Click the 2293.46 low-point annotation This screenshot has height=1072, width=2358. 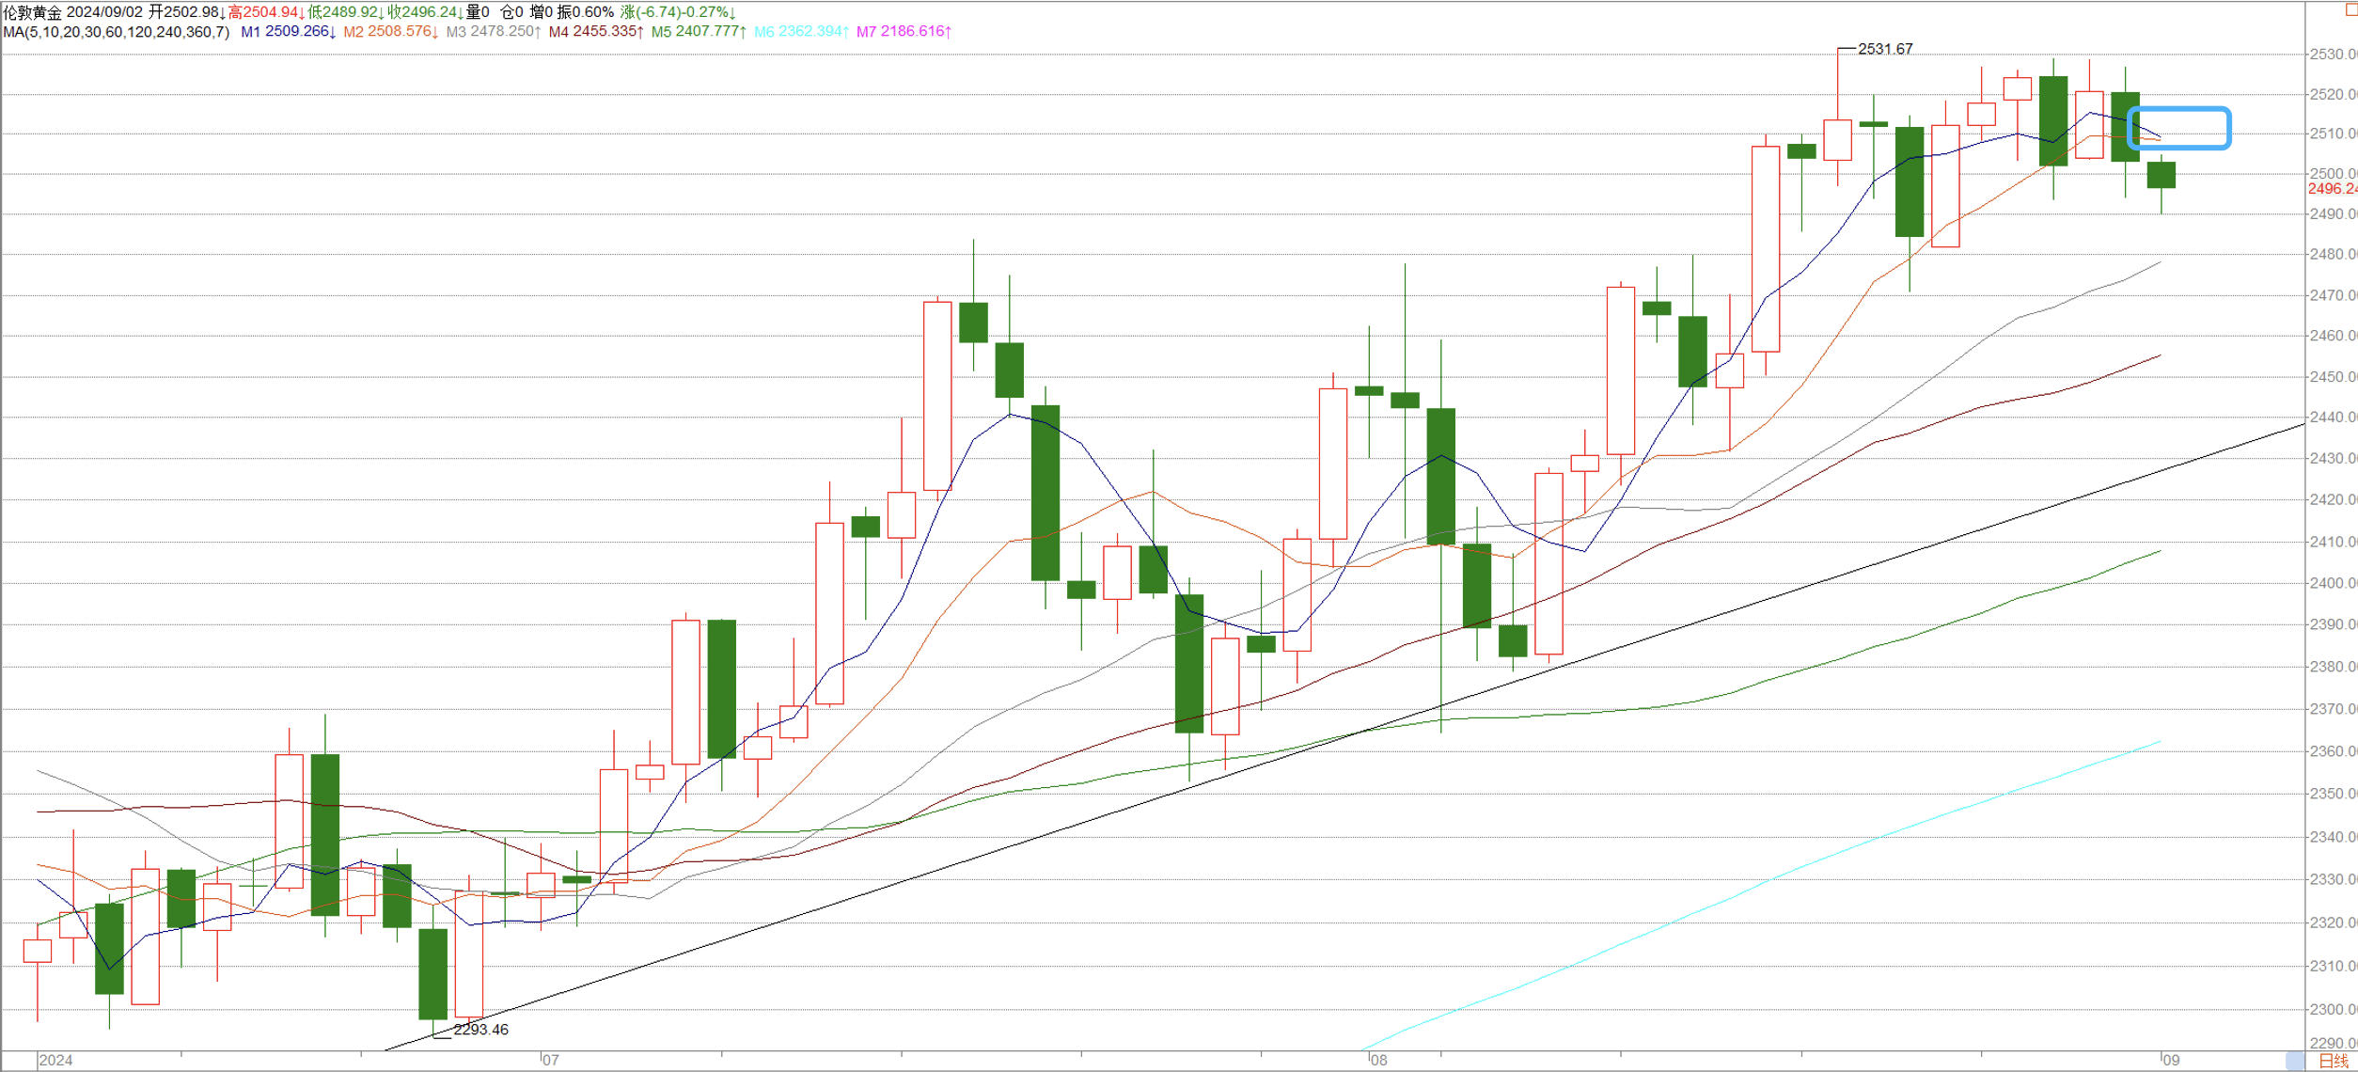(x=480, y=1030)
